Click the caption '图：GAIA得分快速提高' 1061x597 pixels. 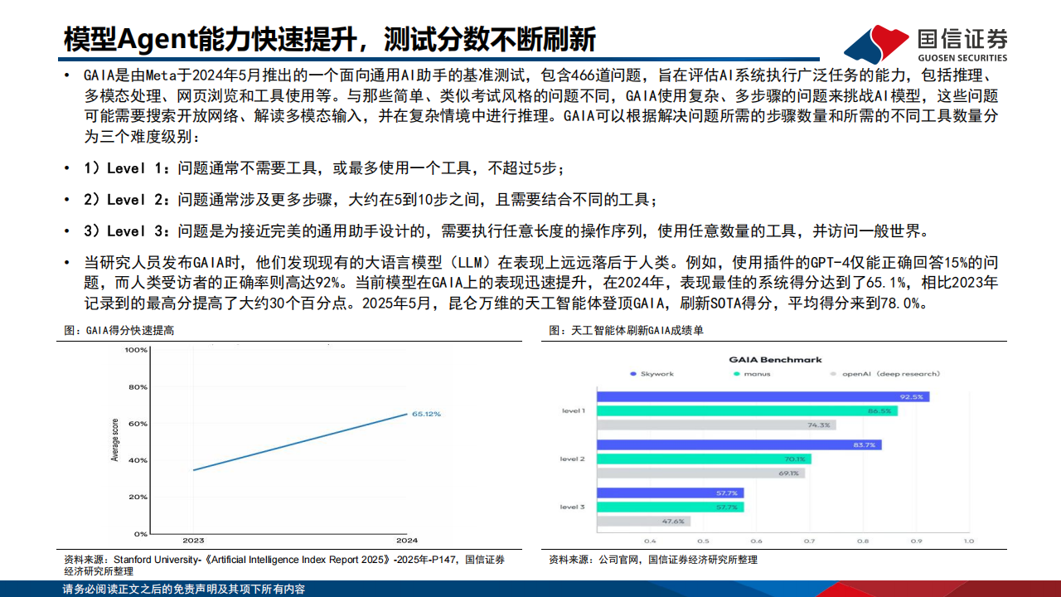119,330
